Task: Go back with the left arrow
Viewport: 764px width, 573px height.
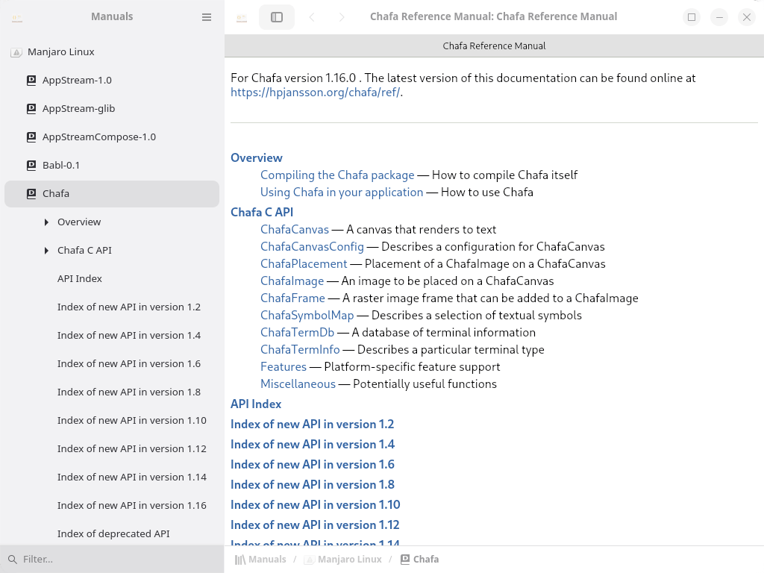Action: pos(312,17)
